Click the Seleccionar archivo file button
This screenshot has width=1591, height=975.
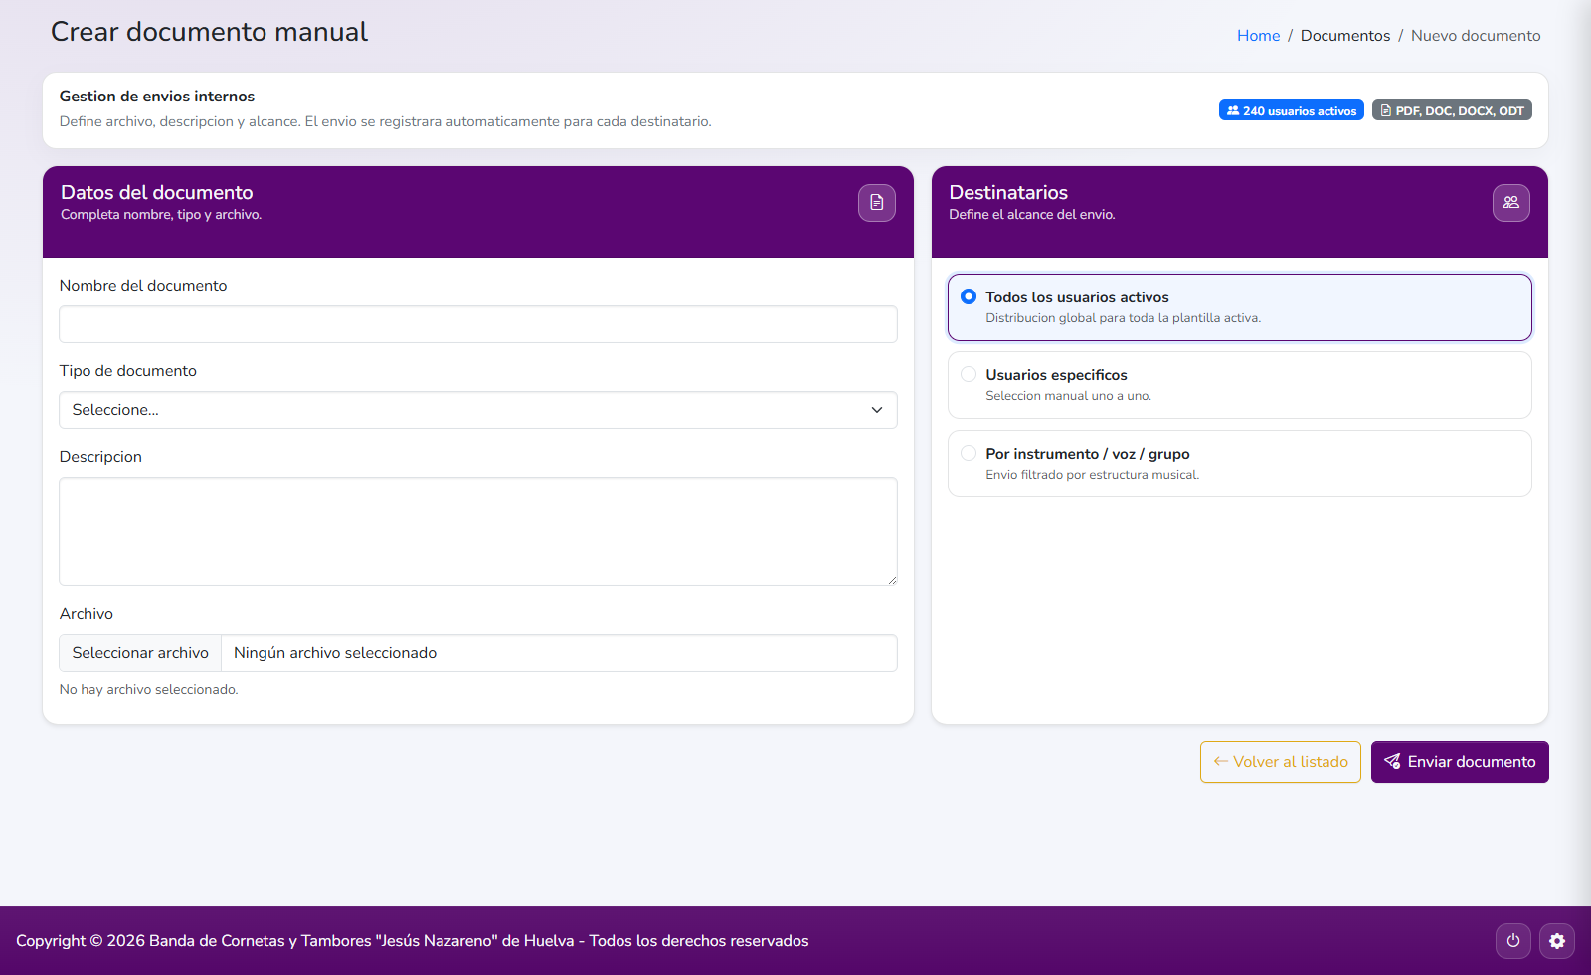pyautogui.click(x=140, y=653)
